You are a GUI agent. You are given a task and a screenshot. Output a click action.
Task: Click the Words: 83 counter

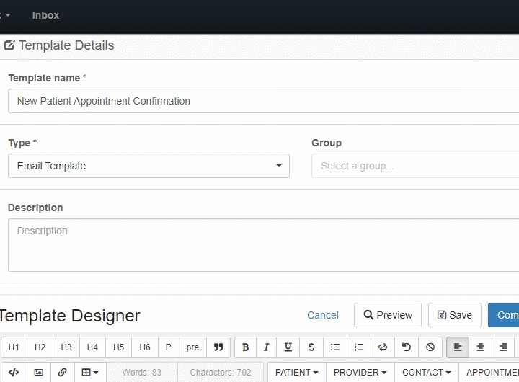point(142,373)
